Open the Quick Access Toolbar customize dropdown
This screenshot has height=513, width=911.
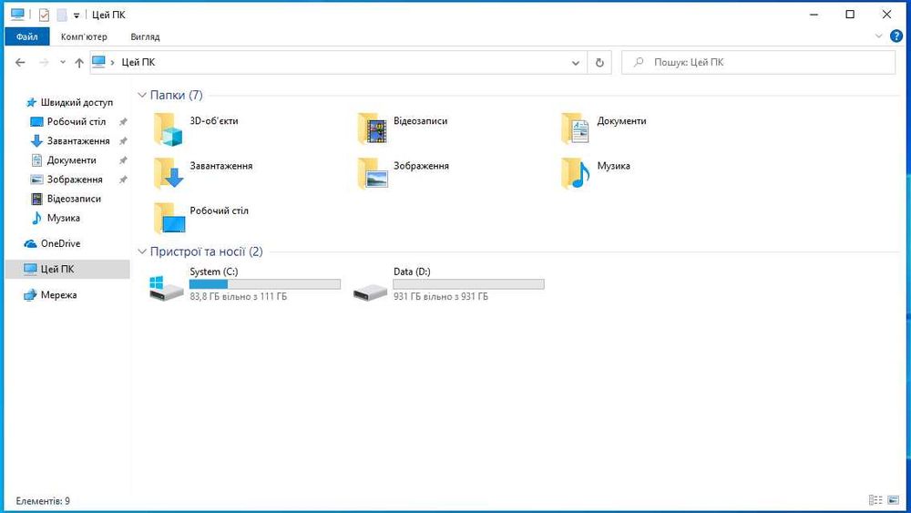coord(77,15)
